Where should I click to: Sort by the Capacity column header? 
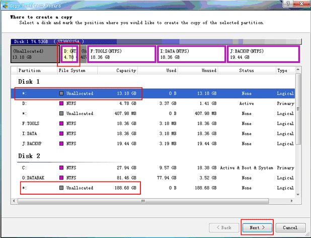point(118,71)
